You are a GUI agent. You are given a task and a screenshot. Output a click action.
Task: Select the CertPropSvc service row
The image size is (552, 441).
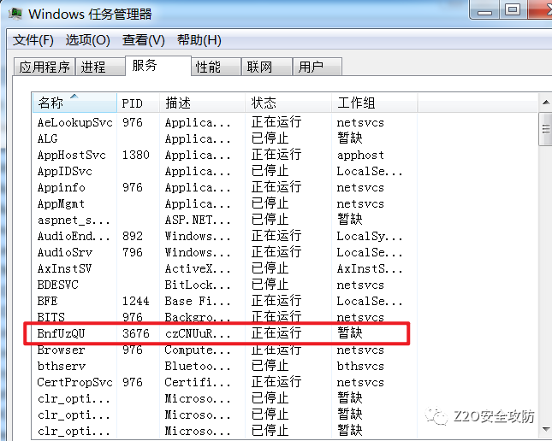pos(224,382)
